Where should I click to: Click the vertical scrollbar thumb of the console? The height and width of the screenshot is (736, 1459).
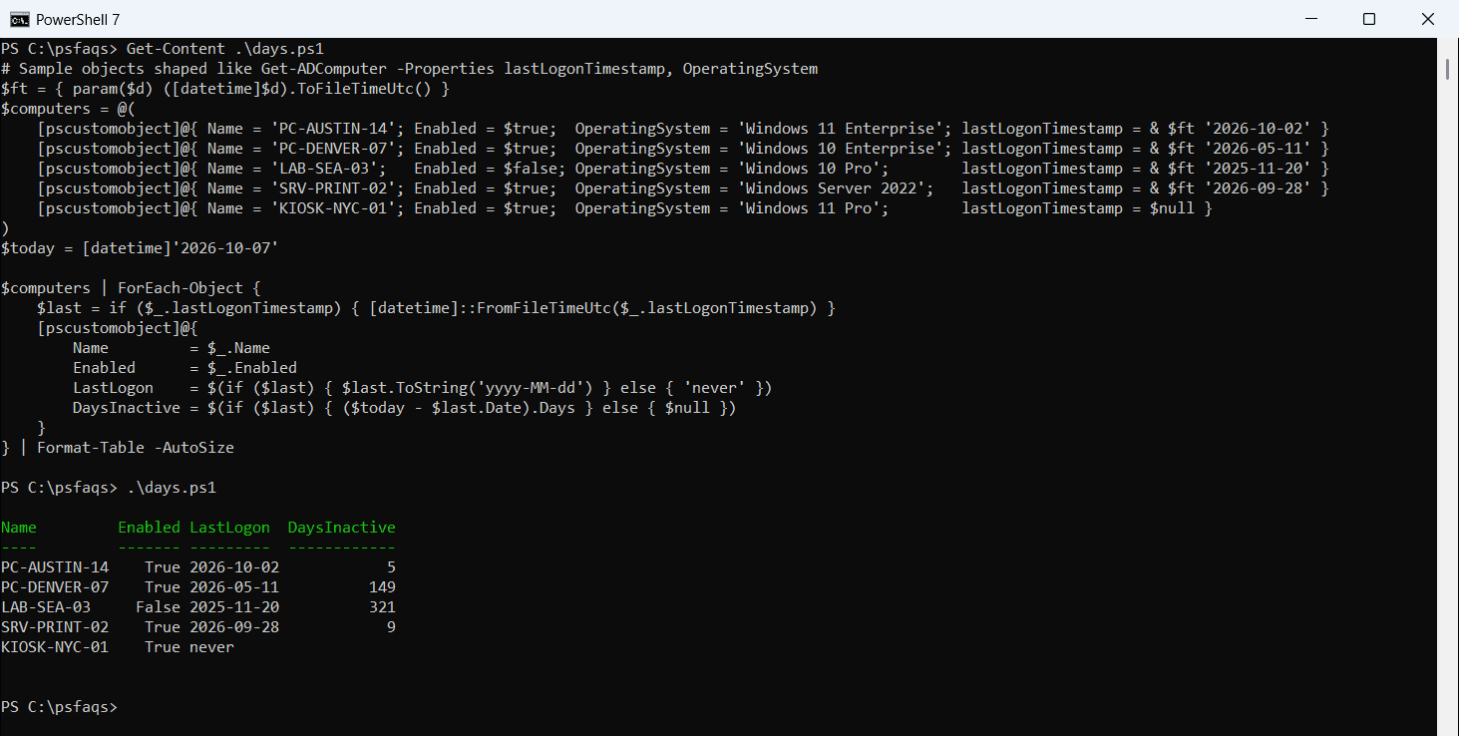(x=1447, y=68)
